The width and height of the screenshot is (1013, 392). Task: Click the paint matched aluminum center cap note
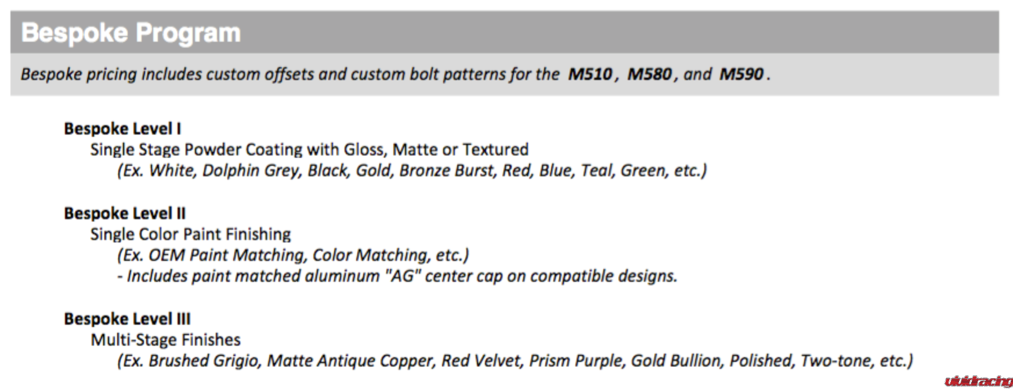pos(397,276)
